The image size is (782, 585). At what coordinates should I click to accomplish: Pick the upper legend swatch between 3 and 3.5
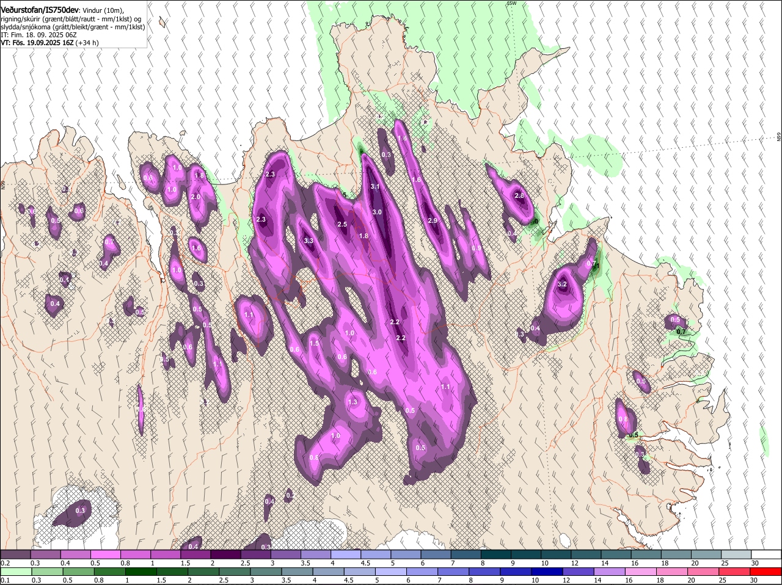point(285,554)
